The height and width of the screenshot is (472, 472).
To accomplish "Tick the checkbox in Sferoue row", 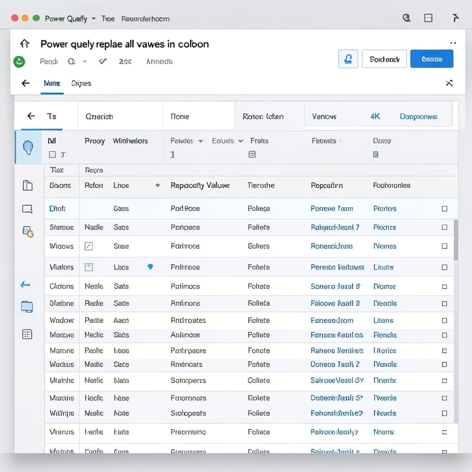I will tap(444, 227).
